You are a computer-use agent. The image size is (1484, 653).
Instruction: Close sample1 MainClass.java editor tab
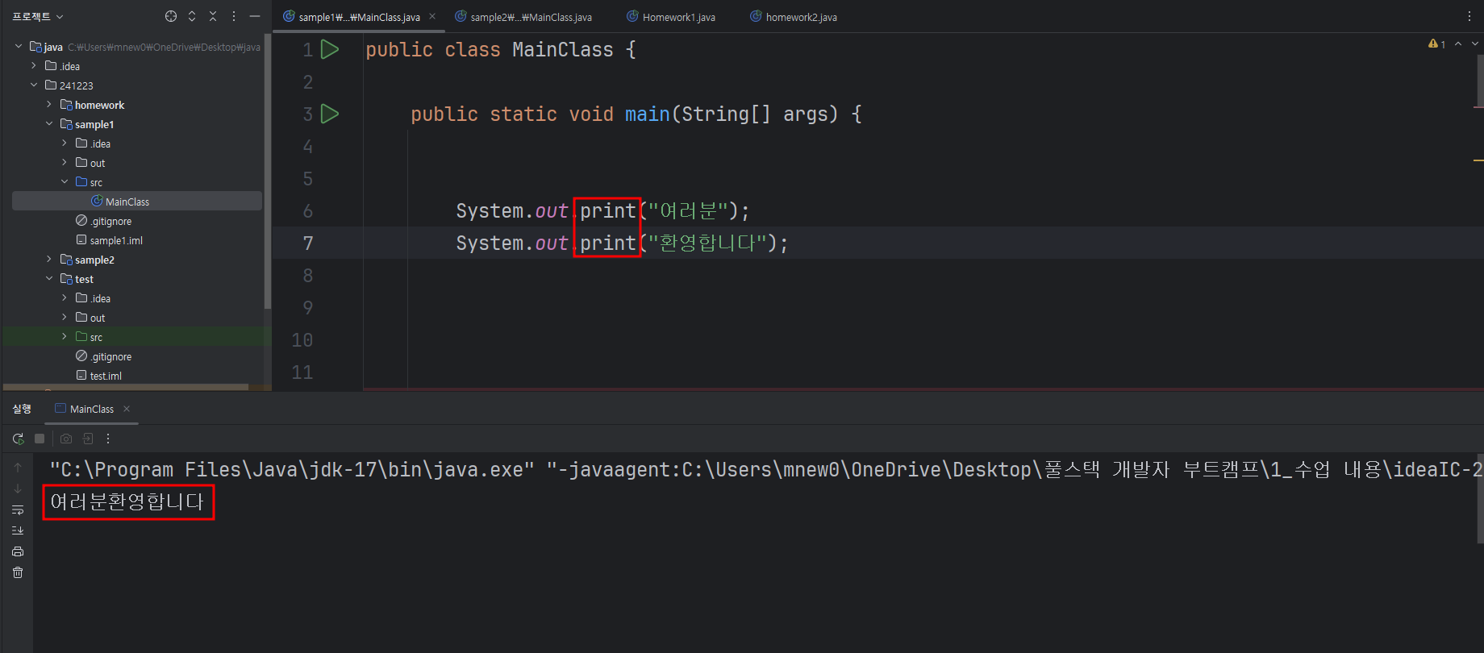coord(432,16)
